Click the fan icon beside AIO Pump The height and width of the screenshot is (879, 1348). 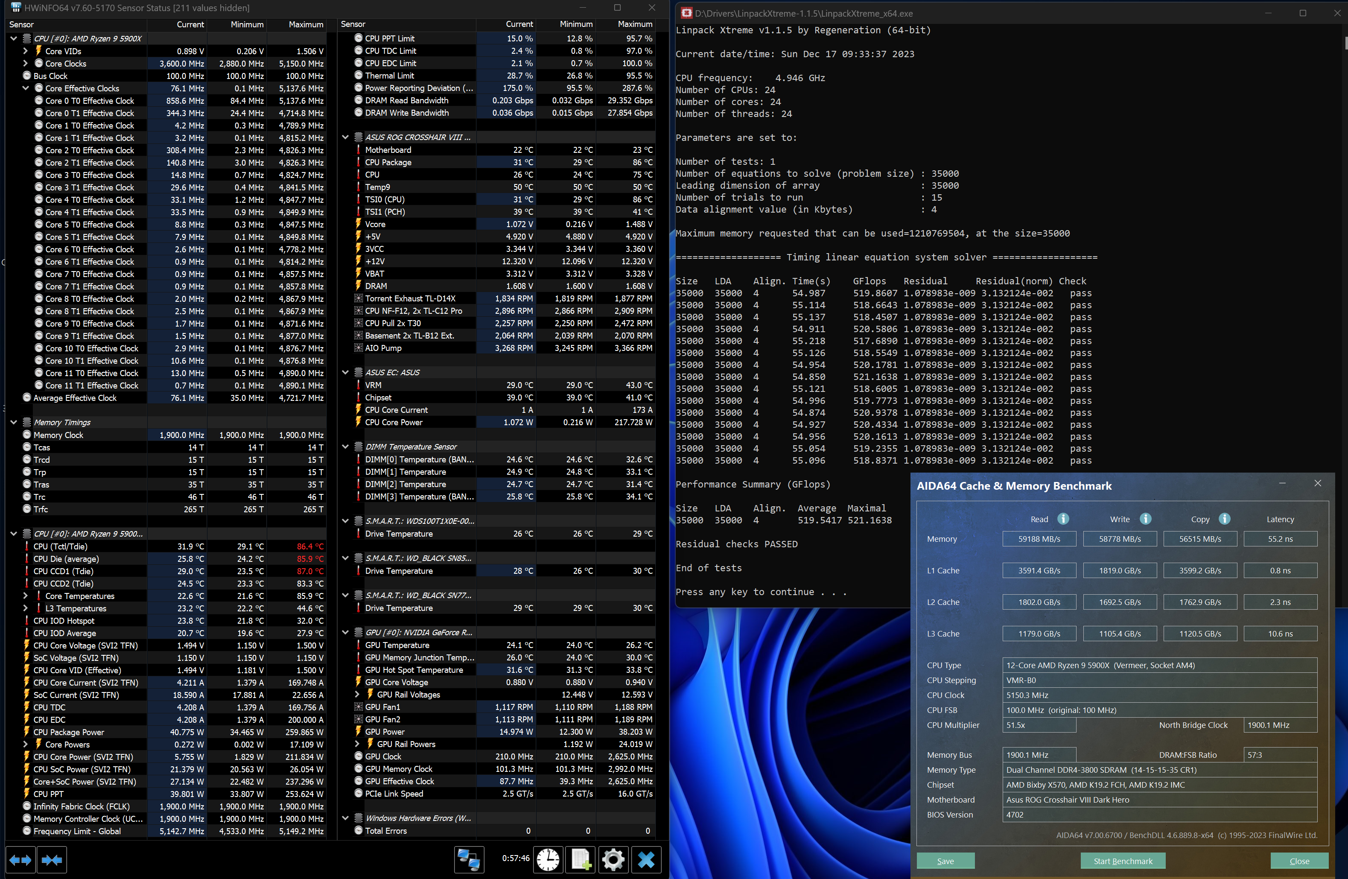click(359, 348)
